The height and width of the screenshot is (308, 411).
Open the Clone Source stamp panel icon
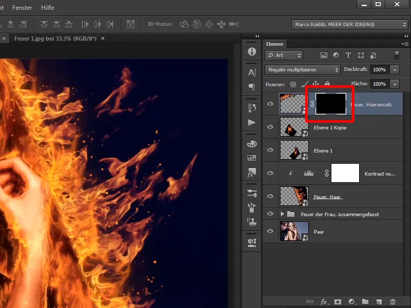pyautogui.click(x=252, y=222)
